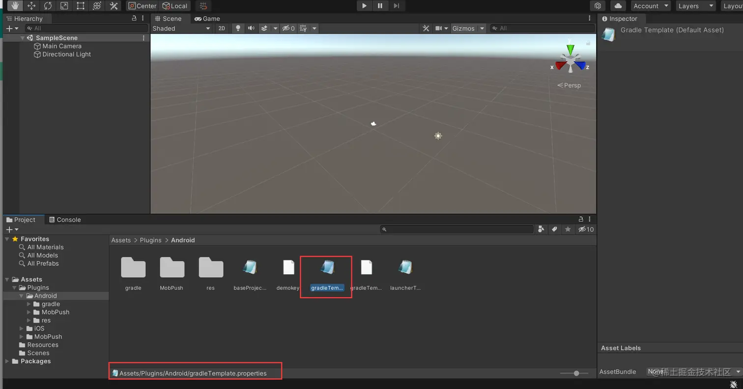Open Gizmos dropdown arrow
743x389 pixels.
pos(482,28)
